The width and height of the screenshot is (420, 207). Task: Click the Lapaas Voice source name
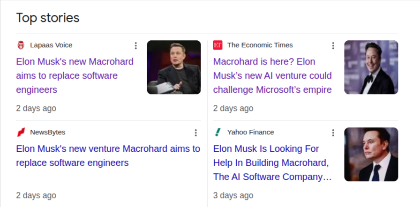pos(51,45)
